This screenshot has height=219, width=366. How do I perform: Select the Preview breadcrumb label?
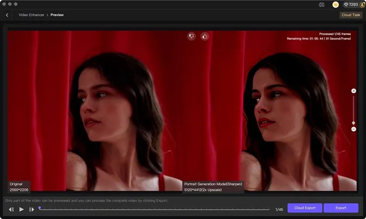point(57,15)
